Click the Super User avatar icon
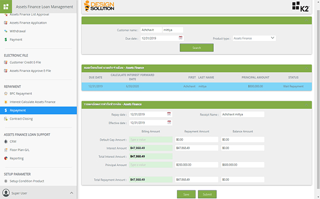This screenshot has width=320, height=199. point(6,193)
